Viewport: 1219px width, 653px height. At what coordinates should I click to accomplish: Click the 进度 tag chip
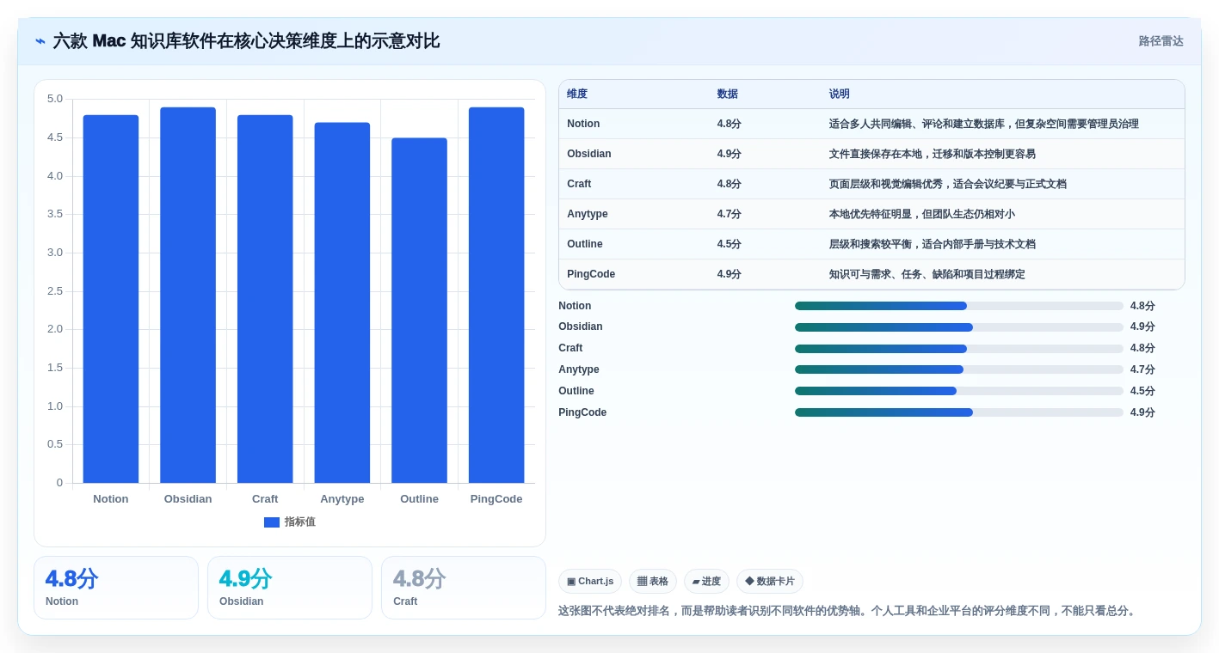click(706, 582)
